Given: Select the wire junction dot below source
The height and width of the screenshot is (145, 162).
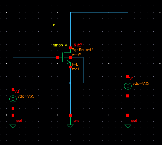Looking at the screenshot, I should pos(70,83).
